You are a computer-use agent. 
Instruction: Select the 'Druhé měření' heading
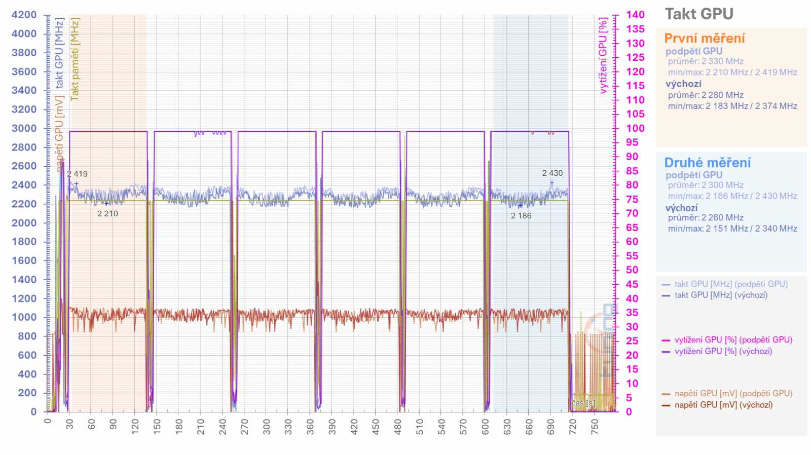point(708,163)
